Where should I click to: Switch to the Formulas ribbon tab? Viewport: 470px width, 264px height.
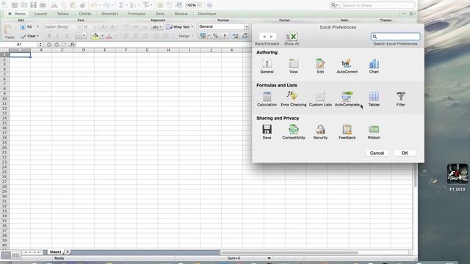coord(137,14)
